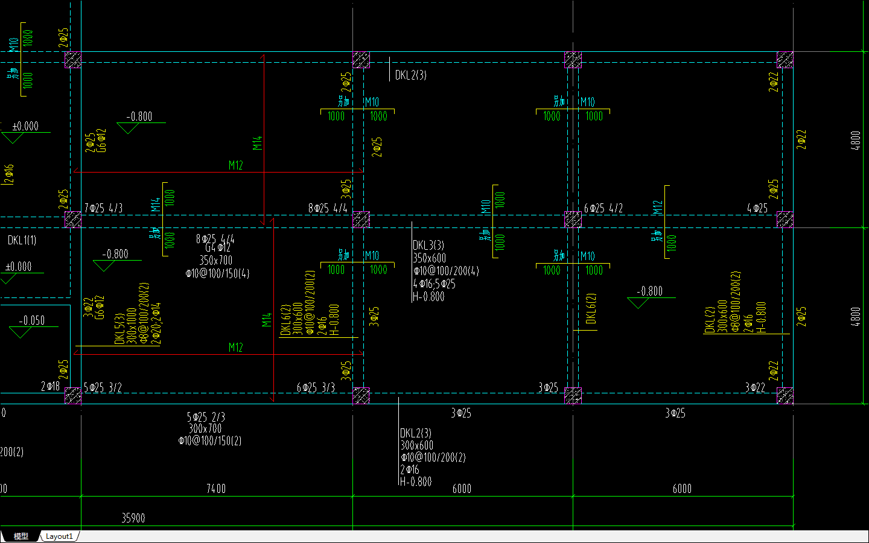This screenshot has height=543, width=869.
Task: Select the 7400 span dimension
Action: [216, 489]
